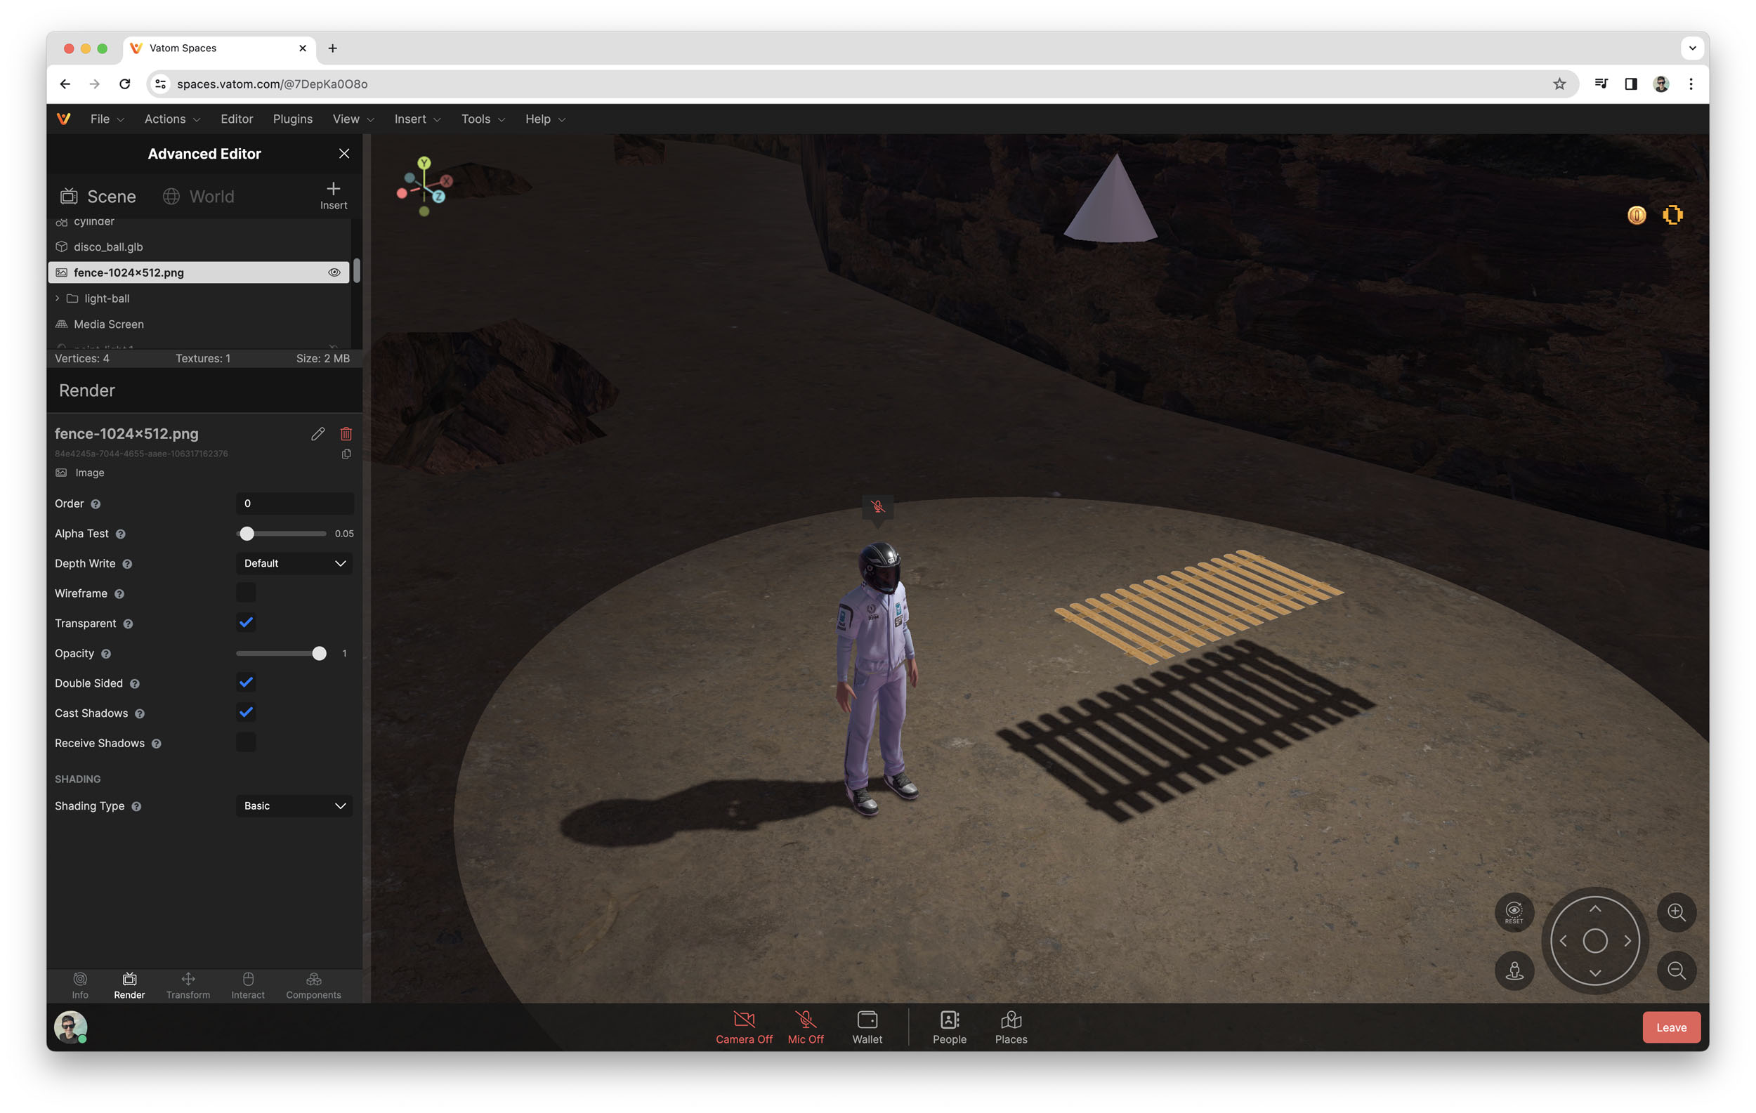The height and width of the screenshot is (1113, 1756).
Task: Switch to the Components tab
Action: [x=313, y=985]
